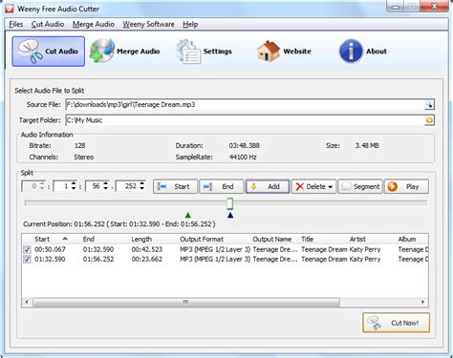
Task: Click the Title column header
Action: 308,239
